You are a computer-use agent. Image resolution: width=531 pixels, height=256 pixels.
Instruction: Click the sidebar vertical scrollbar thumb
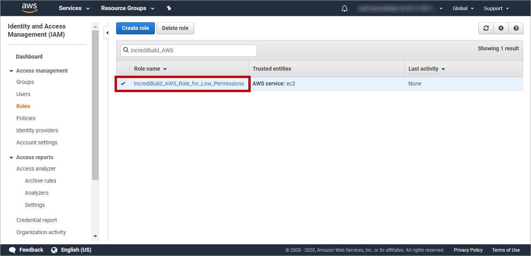point(96,105)
